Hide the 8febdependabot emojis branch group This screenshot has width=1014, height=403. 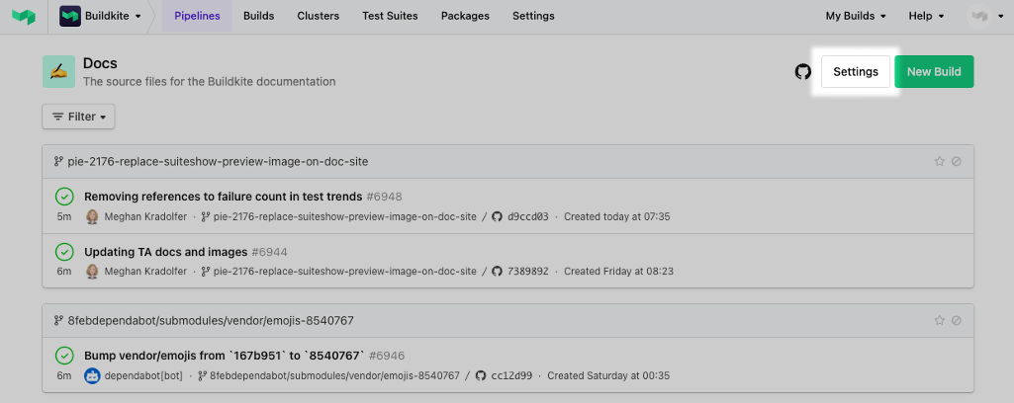[x=957, y=320]
